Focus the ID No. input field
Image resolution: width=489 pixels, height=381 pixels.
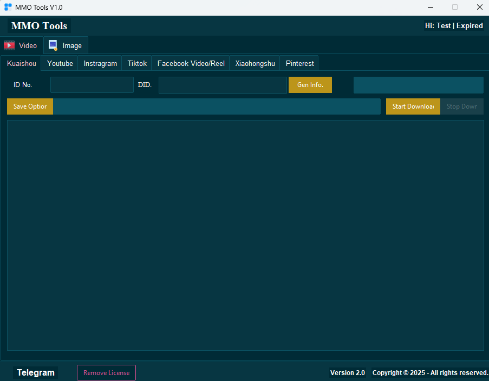coord(92,85)
